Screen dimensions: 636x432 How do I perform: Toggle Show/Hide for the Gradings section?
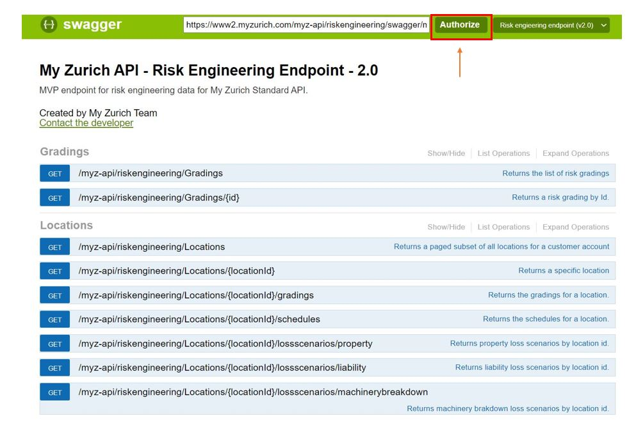(x=446, y=153)
